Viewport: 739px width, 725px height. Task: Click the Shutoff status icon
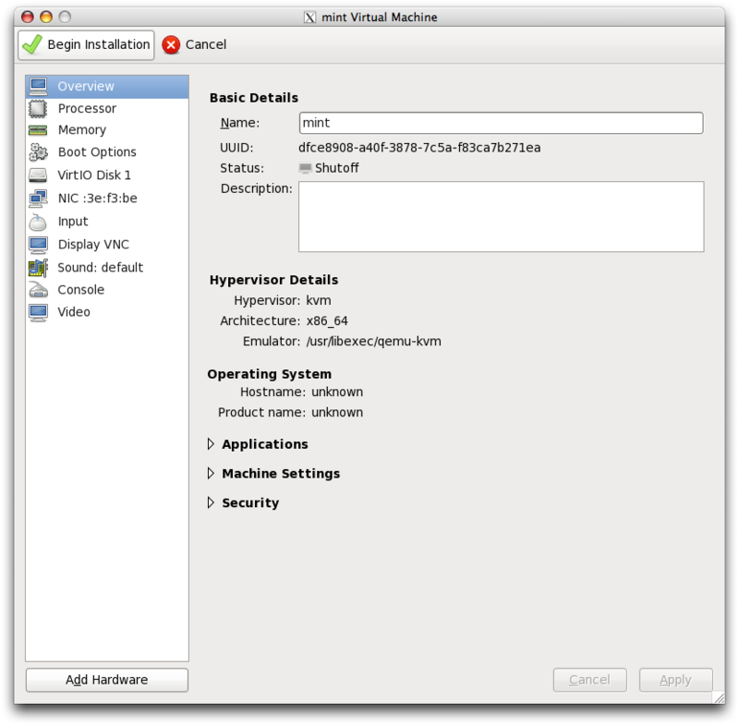(x=306, y=168)
